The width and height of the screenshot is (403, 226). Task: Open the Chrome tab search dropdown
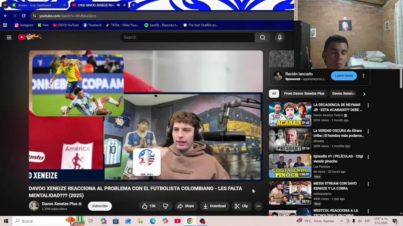pos(5,5)
